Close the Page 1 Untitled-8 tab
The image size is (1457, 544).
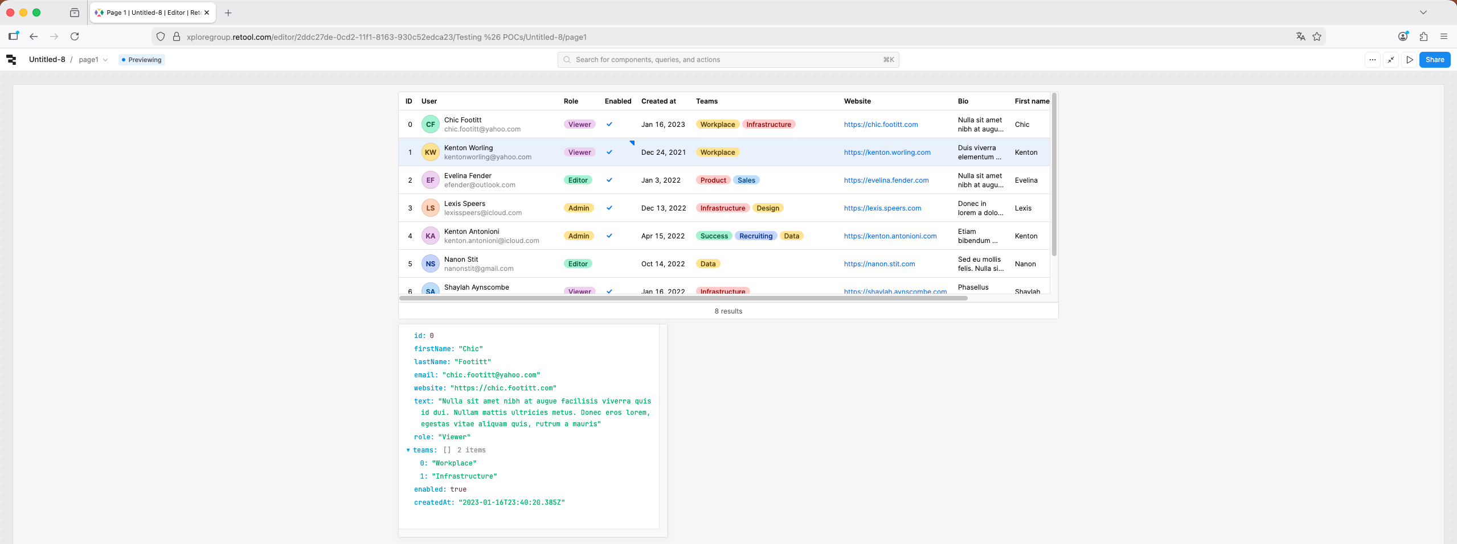(x=207, y=13)
